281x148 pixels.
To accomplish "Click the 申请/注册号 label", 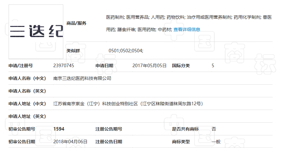I will (21, 66).
